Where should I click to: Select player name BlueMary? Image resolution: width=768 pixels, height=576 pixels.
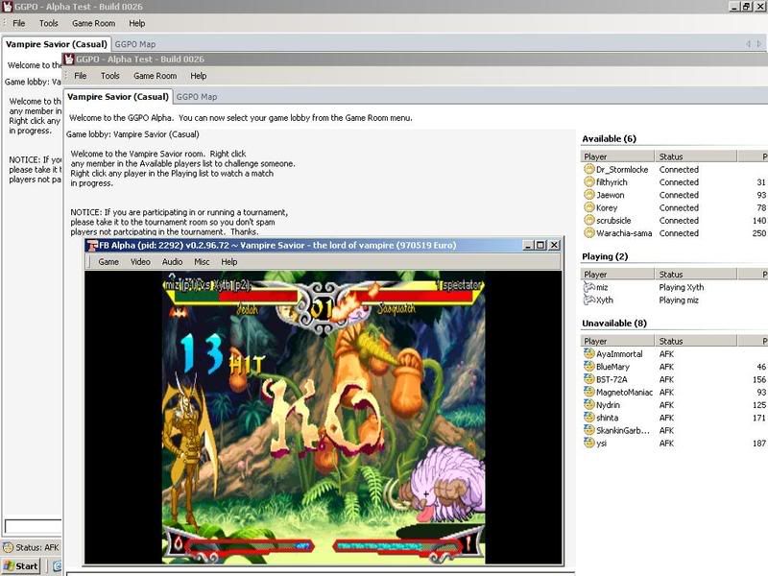tap(612, 367)
